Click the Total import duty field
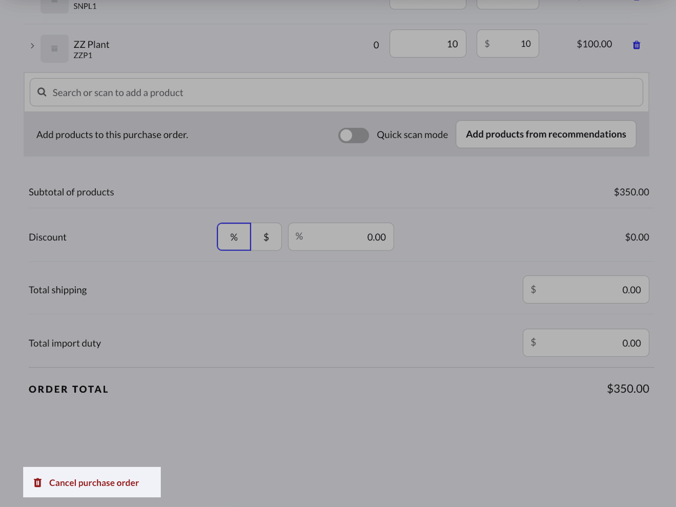The image size is (676, 507). pyautogui.click(x=586, y=343)
